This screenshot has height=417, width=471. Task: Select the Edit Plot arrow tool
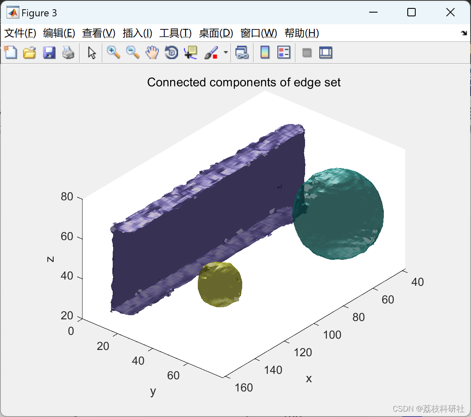tap(92, 53)
